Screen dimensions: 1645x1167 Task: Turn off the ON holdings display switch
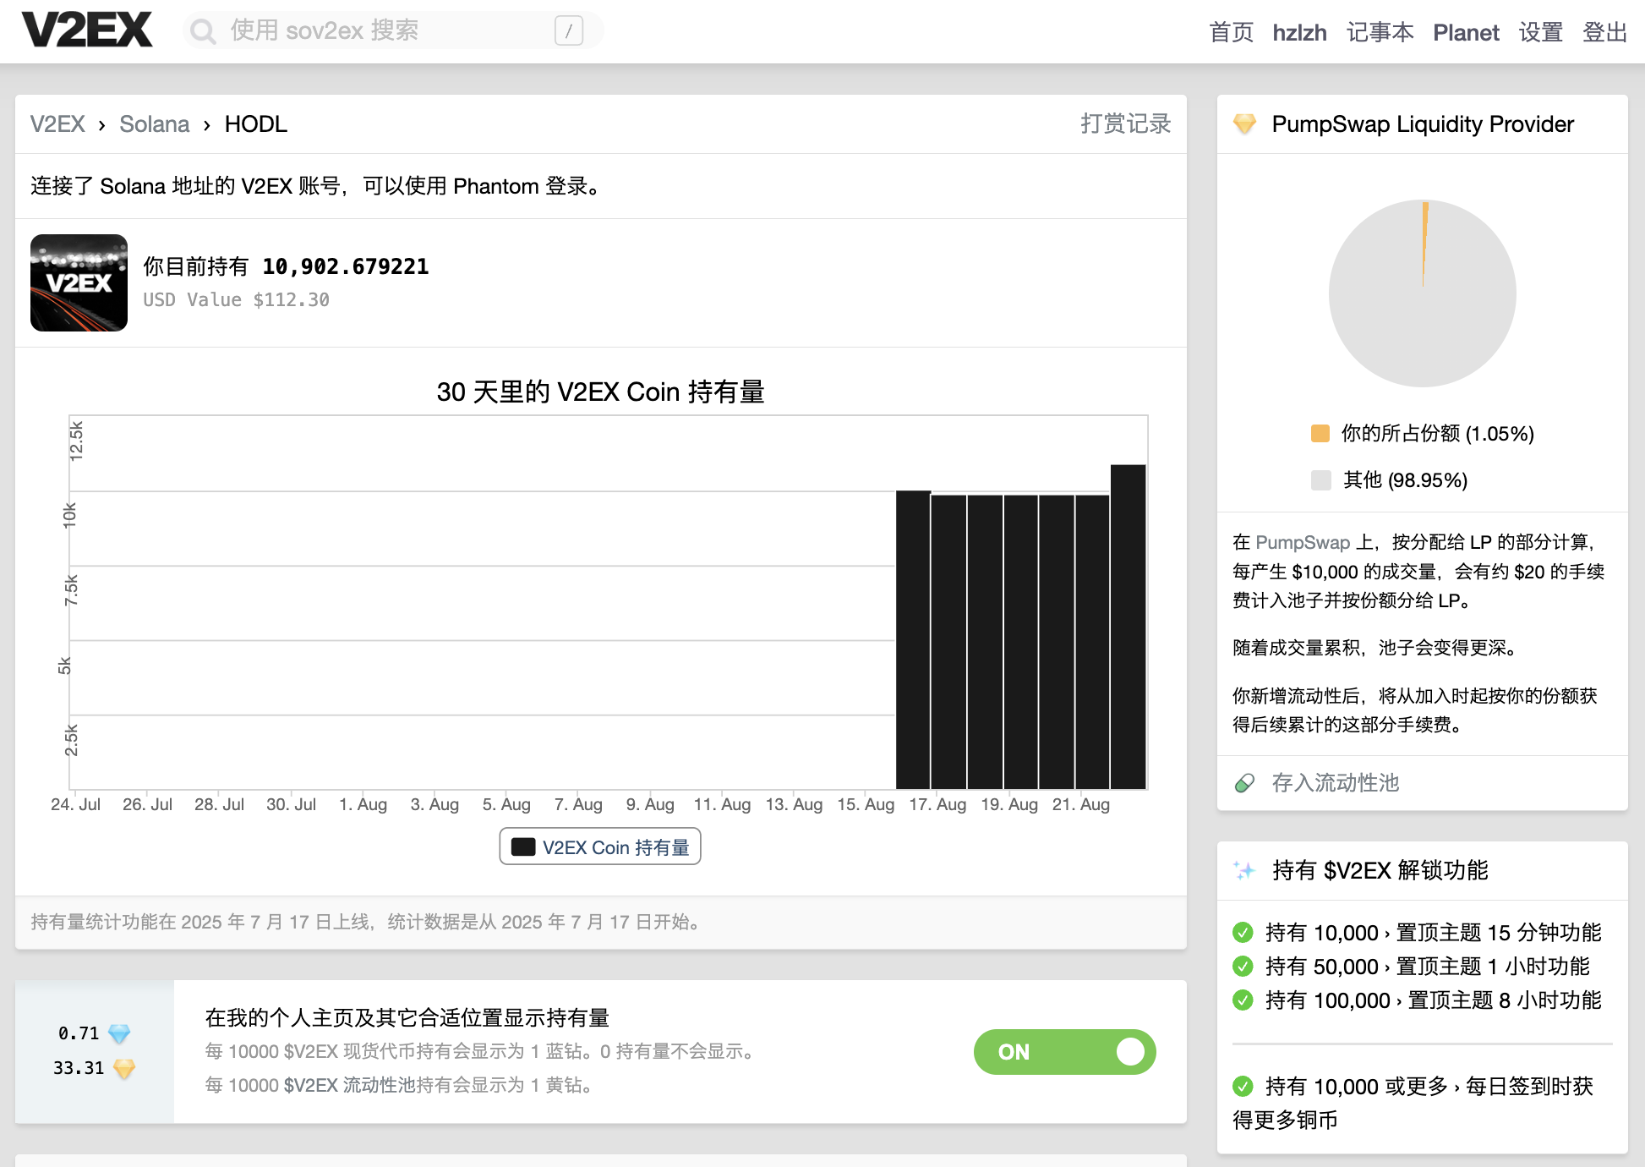(x=1064, y=1052)
